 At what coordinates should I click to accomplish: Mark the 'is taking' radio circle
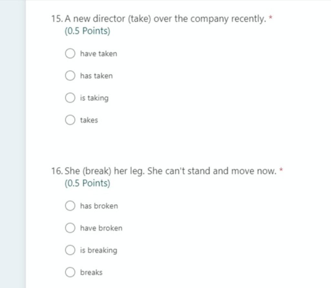70,98
